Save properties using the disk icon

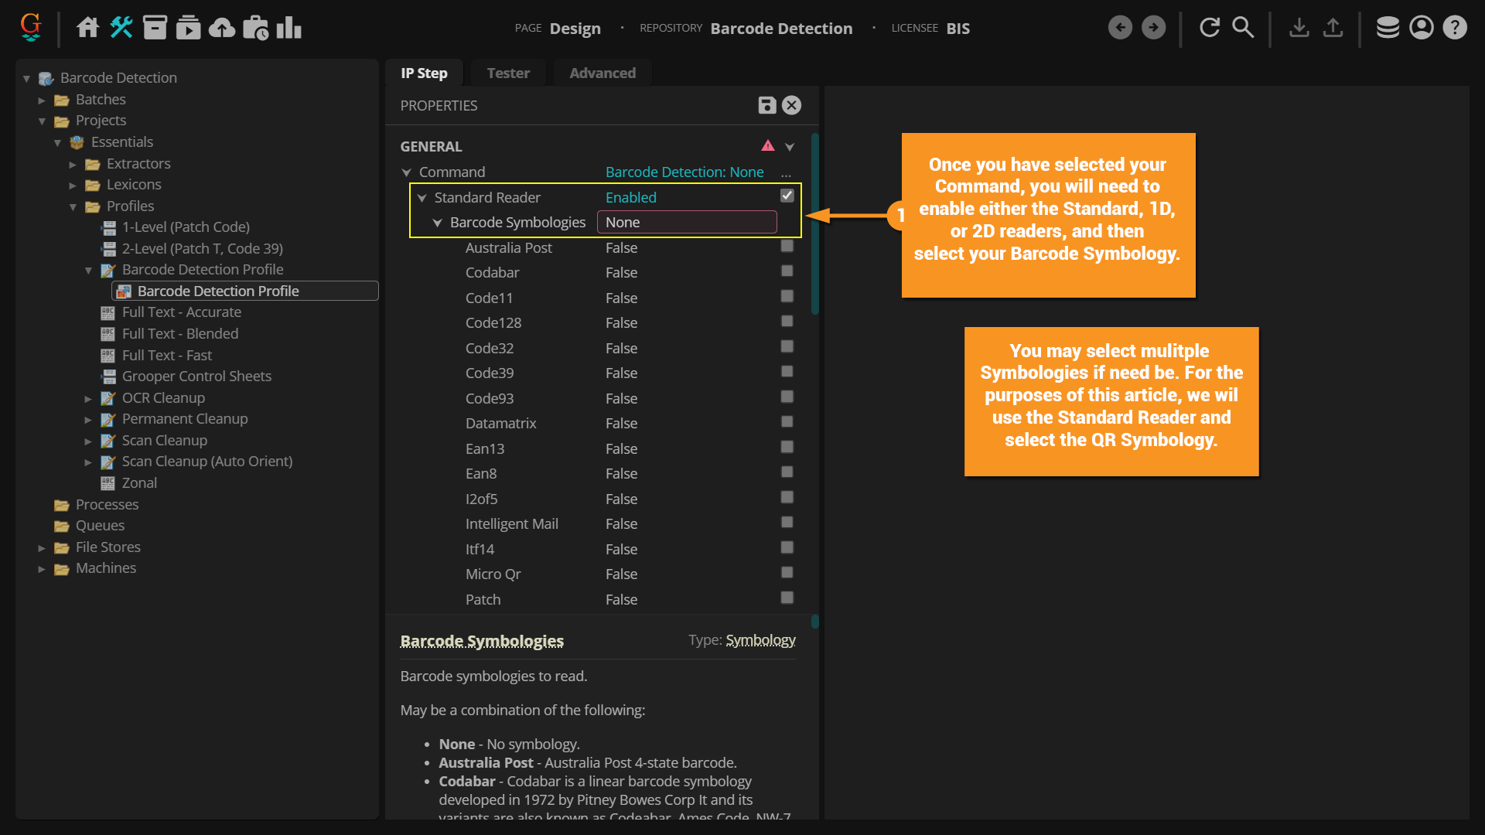tap(766, 105)
